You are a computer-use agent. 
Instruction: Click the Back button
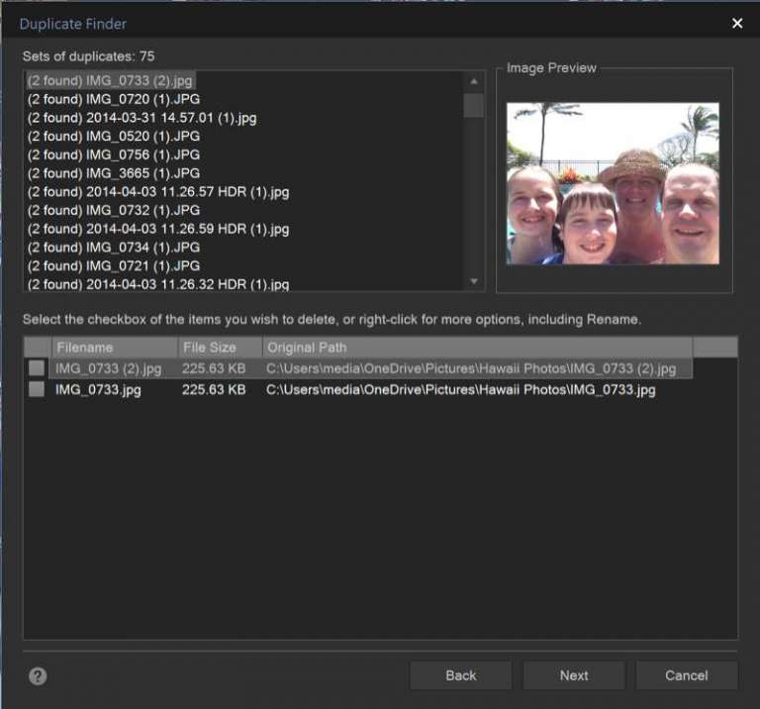460,675
